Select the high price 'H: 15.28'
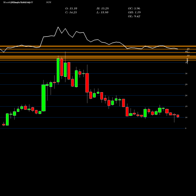196x196 pixels. tap(103, 9)
